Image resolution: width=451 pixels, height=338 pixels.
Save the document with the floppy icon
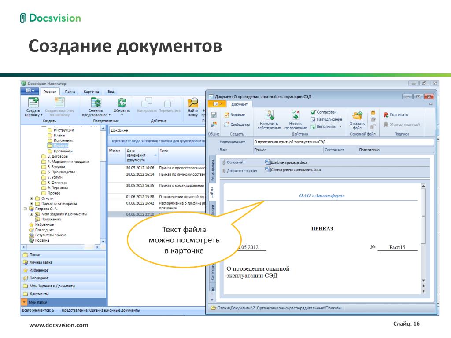click(x=214, y=115)
